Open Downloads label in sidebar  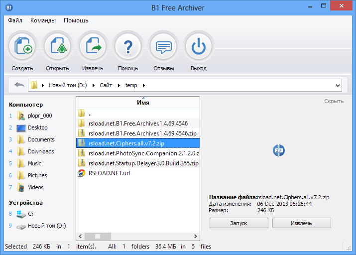point(41,151)
